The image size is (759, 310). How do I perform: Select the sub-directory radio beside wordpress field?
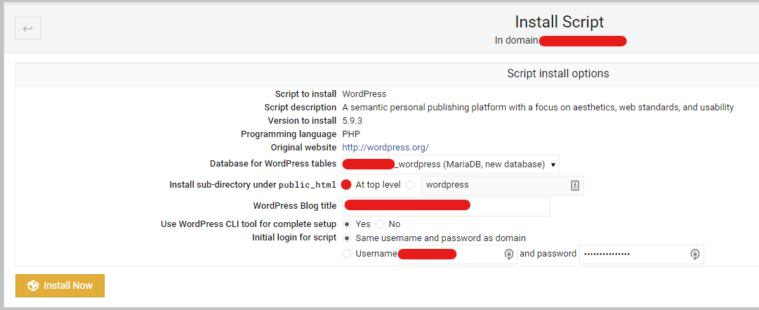point(411,185)
